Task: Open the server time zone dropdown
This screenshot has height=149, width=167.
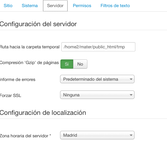Action: (x=97, y=135)
